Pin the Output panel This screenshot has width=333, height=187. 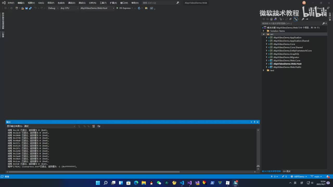pyautogui.click(x=254, y=122)
